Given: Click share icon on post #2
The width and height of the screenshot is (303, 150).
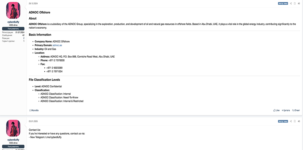Looking at the screenshot, I should click(291, 4).
